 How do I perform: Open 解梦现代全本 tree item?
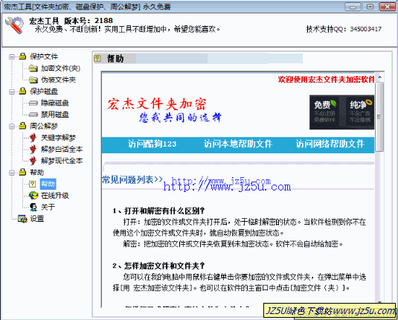[x=62, y=161]
